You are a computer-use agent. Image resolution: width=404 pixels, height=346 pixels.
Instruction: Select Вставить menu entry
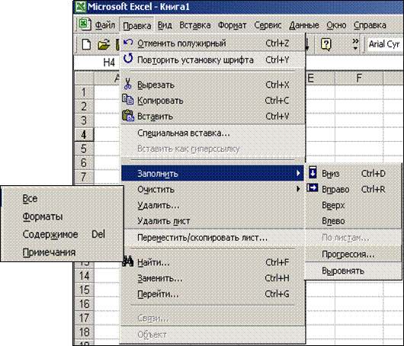[x=213, y=117]
